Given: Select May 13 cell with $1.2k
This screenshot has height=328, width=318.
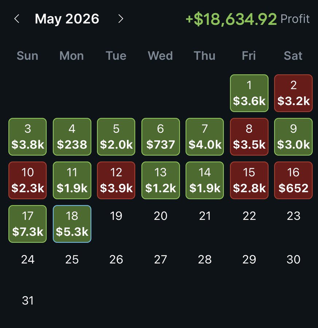Looking at the screenshot, I should click(x=160, y=180).
